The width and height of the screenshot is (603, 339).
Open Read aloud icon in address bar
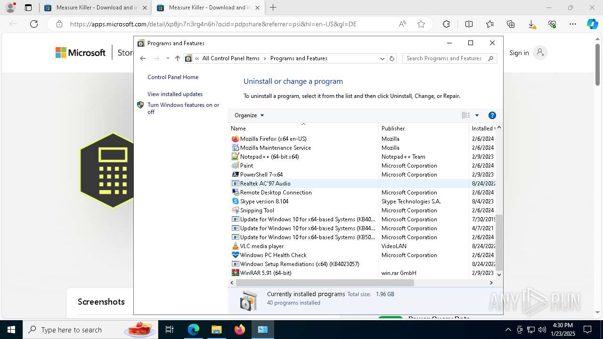coord(402,24)
